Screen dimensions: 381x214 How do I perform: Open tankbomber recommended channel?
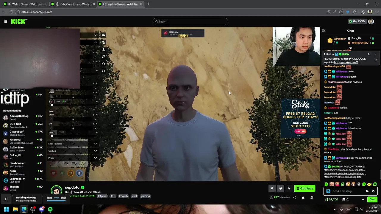pyautogui.click(x=23, y=165)
